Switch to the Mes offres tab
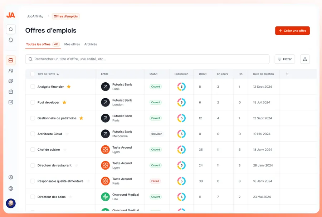Viewport: 322px width, 217px height. pos(72,44)
